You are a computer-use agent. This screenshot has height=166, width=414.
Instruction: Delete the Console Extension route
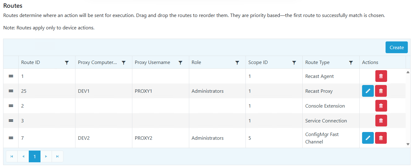tap(381, 106)
